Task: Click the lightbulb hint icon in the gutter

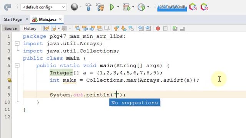Action: click(x=9, y=80)
